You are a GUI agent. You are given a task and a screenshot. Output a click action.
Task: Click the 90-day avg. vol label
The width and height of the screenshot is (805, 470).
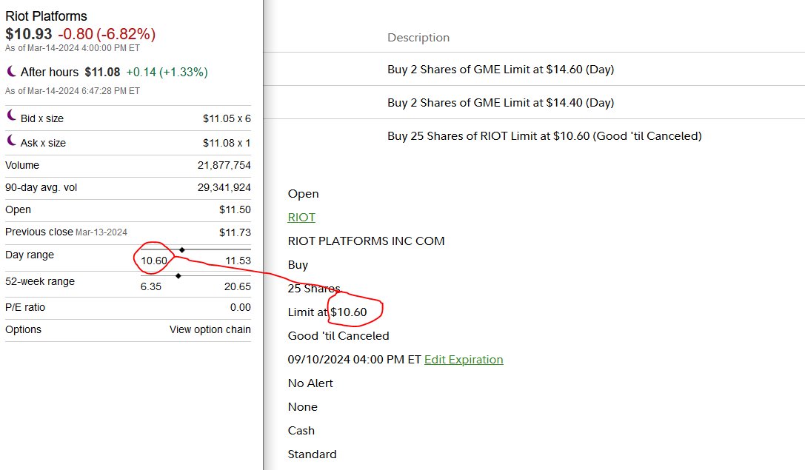[41, 187]
